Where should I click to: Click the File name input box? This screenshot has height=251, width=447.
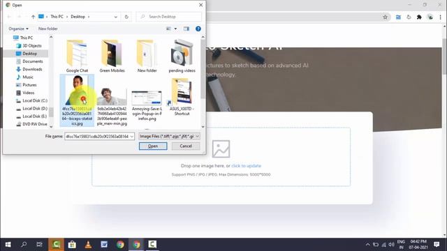97,137
